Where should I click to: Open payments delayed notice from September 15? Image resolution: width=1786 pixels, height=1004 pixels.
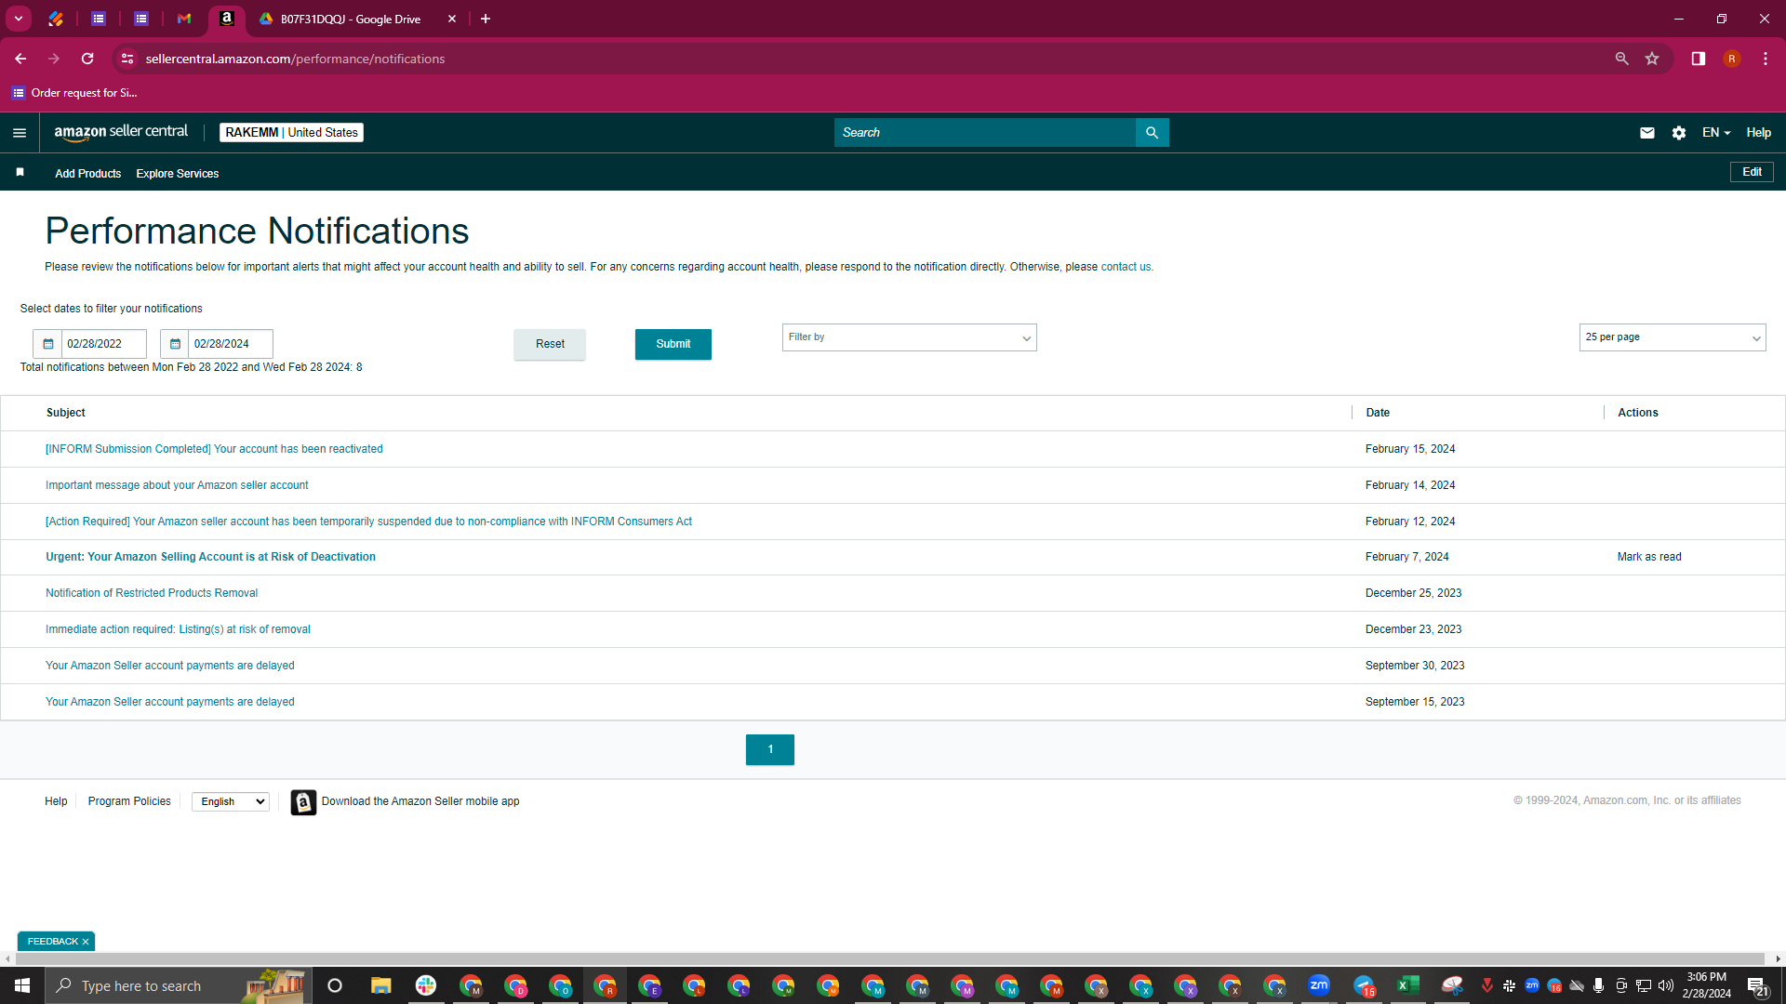tap(169, 702)
